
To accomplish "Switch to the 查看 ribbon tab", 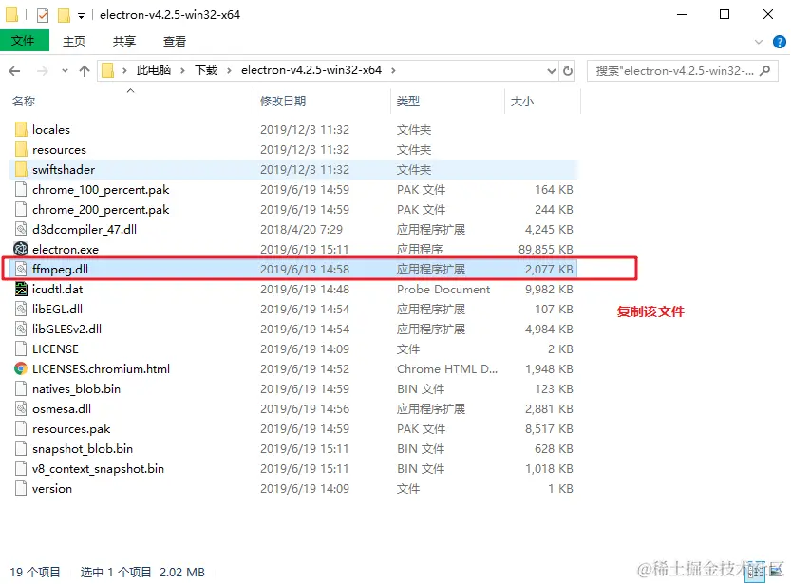I will tap(175, 42).
